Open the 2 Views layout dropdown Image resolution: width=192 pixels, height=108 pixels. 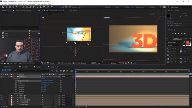(115, 63)
